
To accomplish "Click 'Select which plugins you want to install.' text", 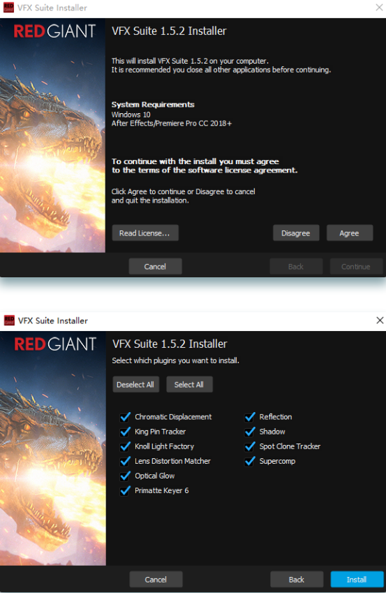I will [x=175, y=360].
